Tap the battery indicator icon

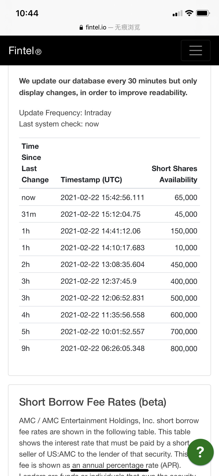[x=203, y=13]
